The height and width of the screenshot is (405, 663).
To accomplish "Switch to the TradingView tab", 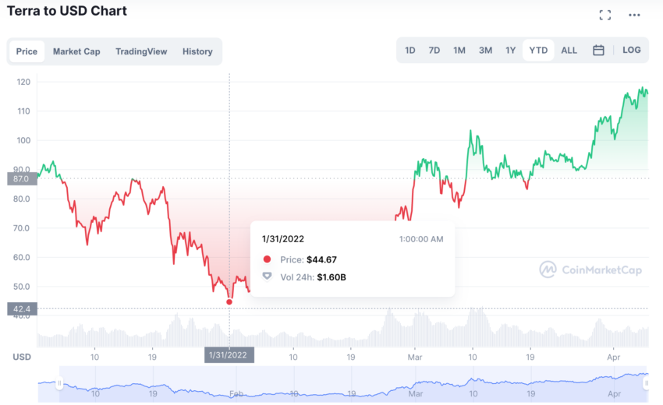I will (x=141, y=51).
